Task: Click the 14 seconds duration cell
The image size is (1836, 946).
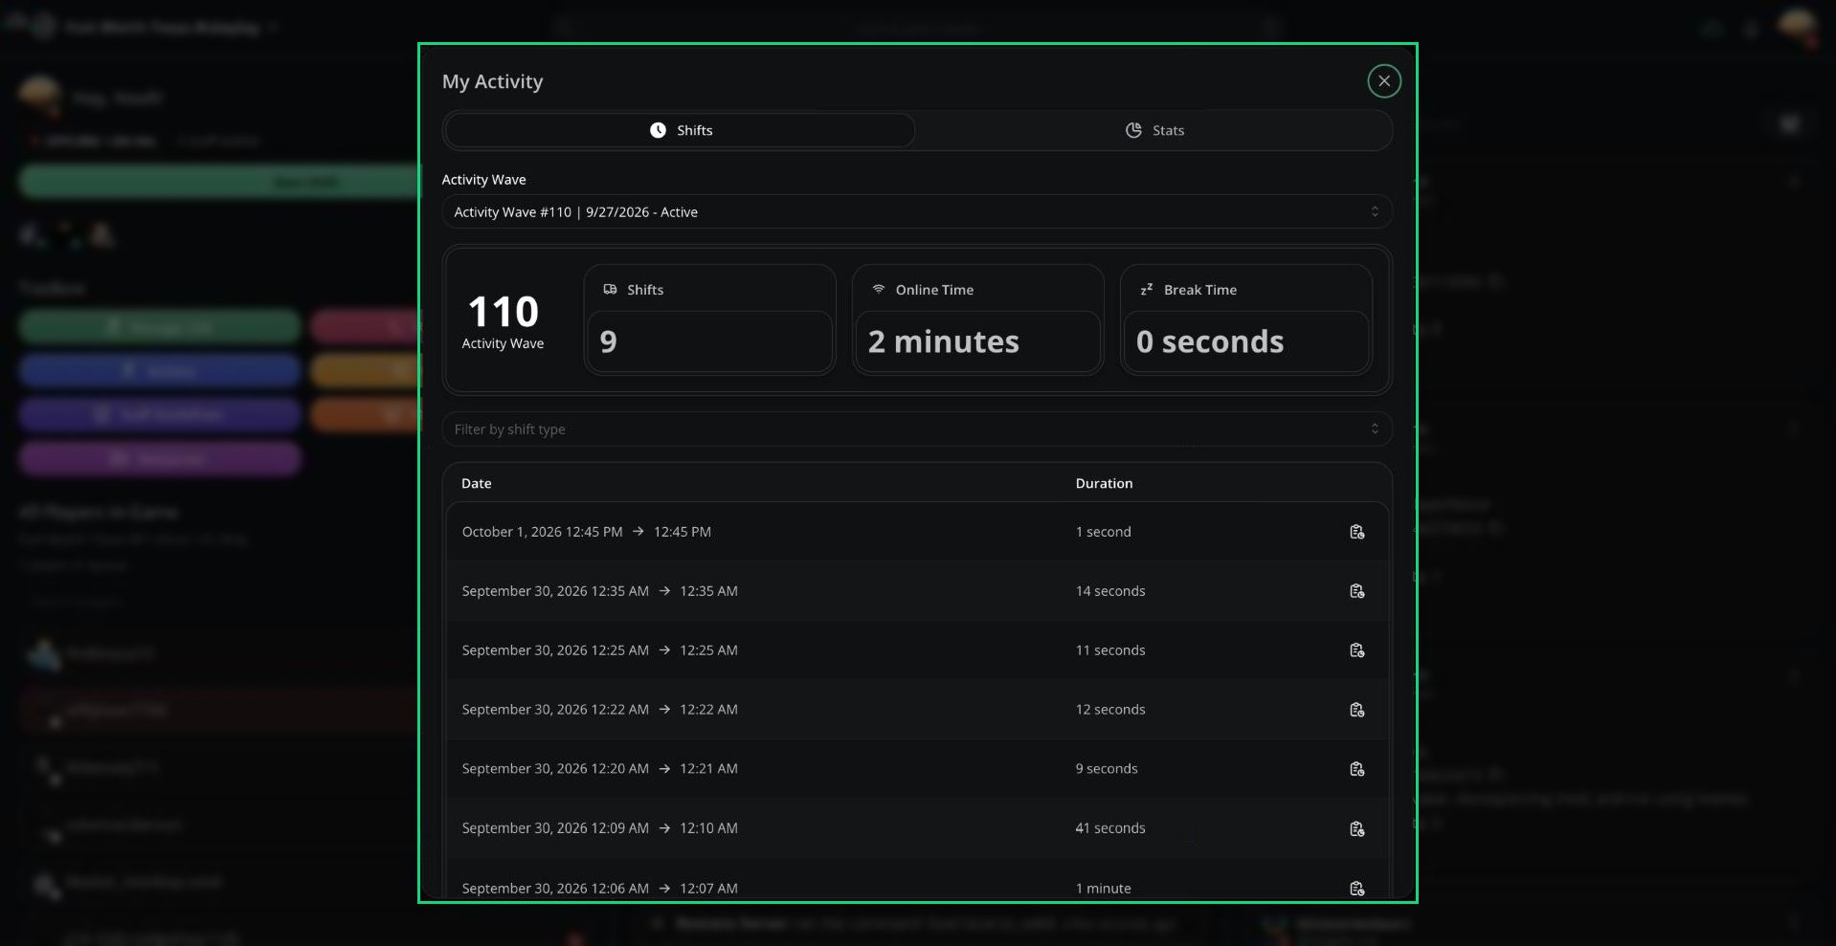Action: coord(1109,591)
